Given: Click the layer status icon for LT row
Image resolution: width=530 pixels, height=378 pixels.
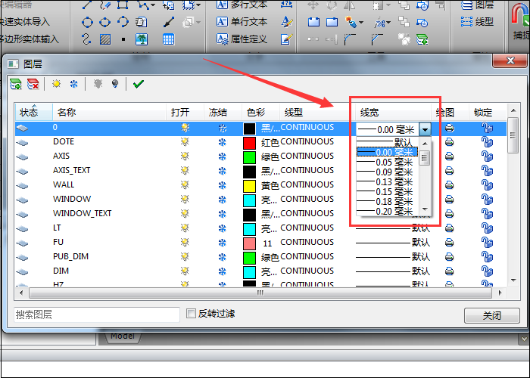Looking at the screenshot, I should [x=22, y=228].
